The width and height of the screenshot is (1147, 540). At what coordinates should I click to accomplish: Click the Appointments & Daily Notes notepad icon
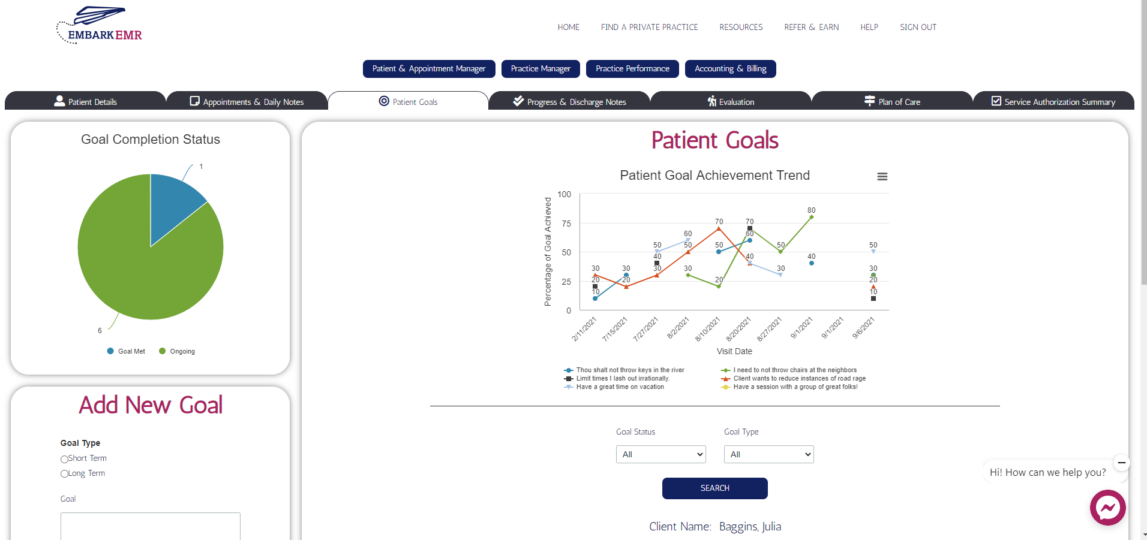tap(194, 101)
